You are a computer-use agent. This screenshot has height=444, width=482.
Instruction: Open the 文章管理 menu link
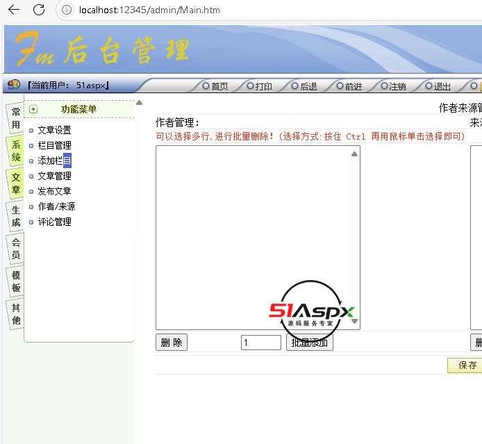pos(54,176)
